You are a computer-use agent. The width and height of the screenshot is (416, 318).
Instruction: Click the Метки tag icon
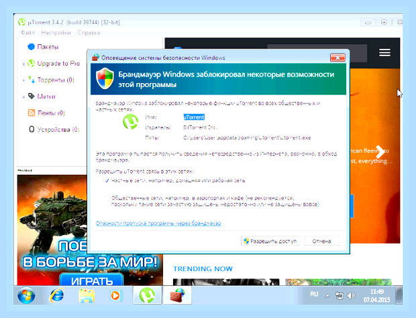coord(32,96)
